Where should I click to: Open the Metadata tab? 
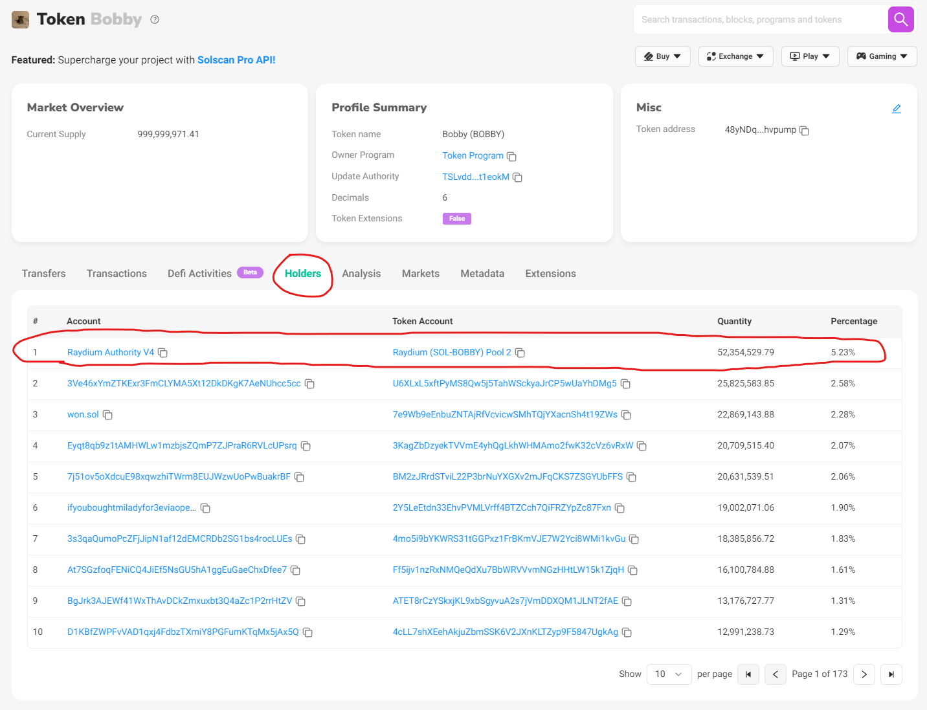tap(482, 274)
